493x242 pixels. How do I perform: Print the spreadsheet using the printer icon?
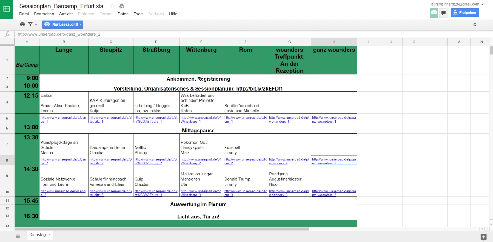pos(22,24)
